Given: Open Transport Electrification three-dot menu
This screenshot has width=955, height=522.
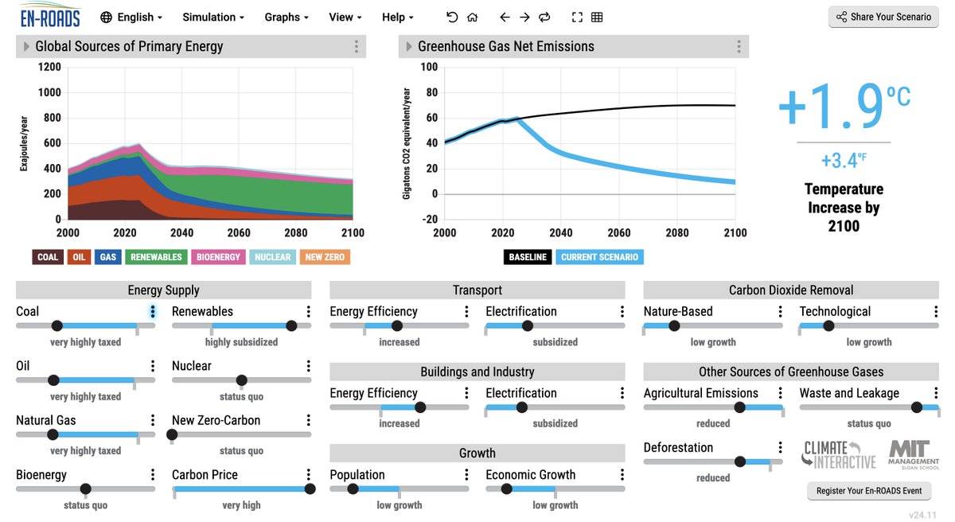Looking at the screenshot, I should point(622,311).
